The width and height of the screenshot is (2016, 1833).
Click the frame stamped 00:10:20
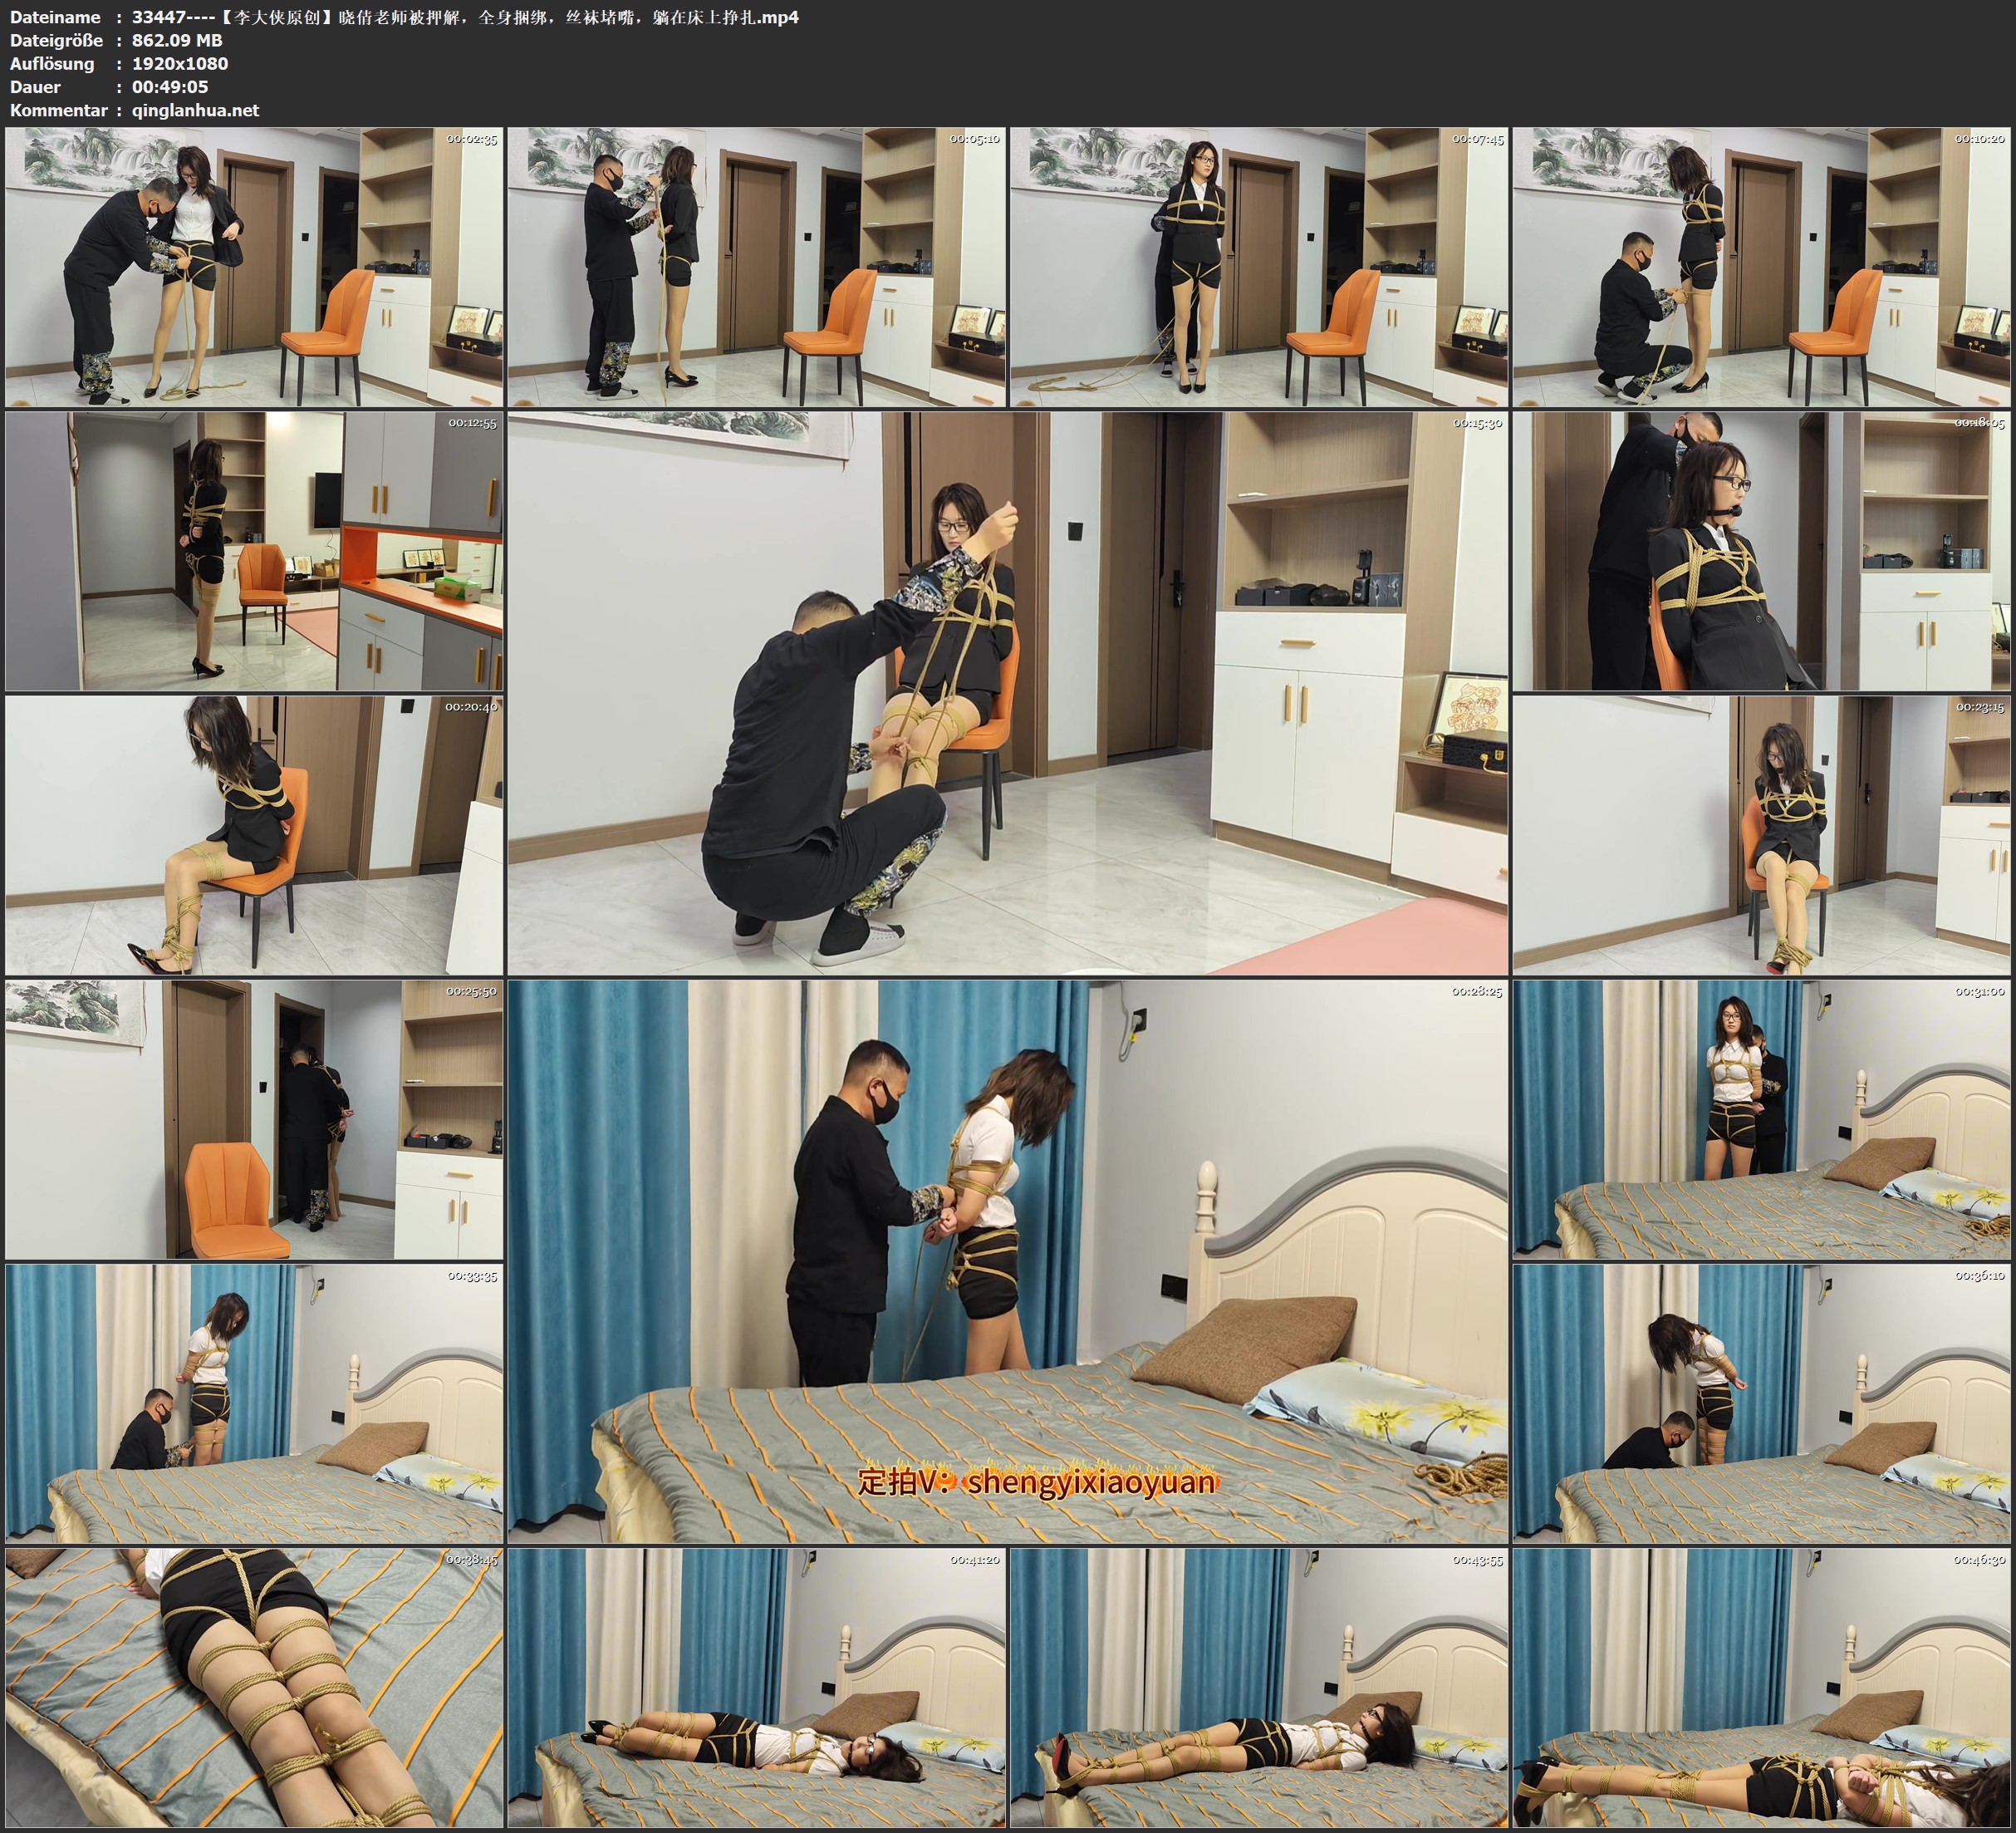[x=1761, y=268]
